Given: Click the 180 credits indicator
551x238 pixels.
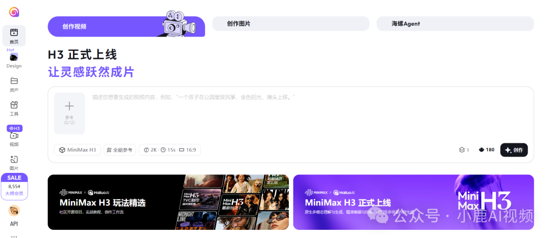Looking at the screenshot, I should coord(486,150).
